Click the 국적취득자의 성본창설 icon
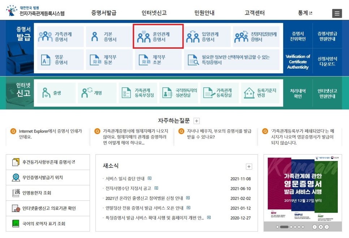 (167, 93)
